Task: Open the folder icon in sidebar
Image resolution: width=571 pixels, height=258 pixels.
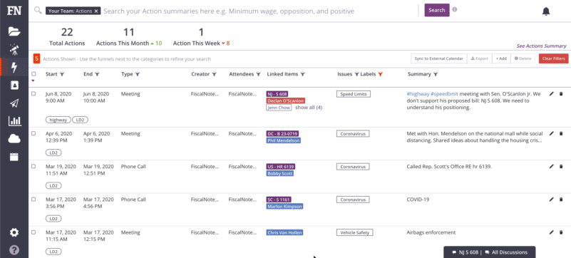Action: pos(14,31)
